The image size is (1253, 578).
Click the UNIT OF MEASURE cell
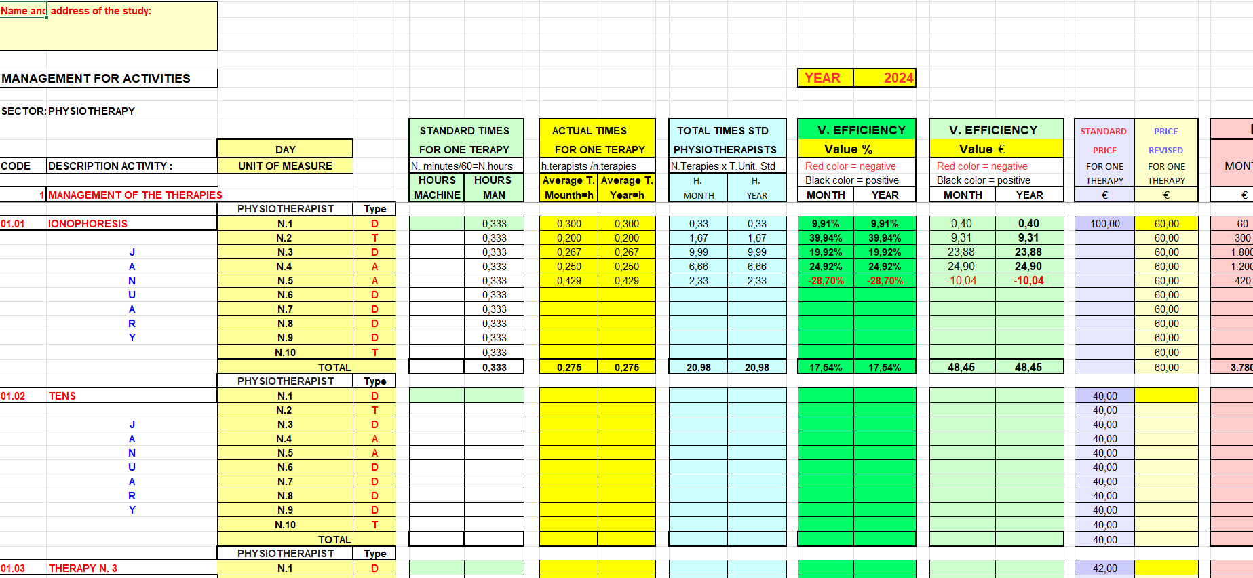tap(285, 166)
